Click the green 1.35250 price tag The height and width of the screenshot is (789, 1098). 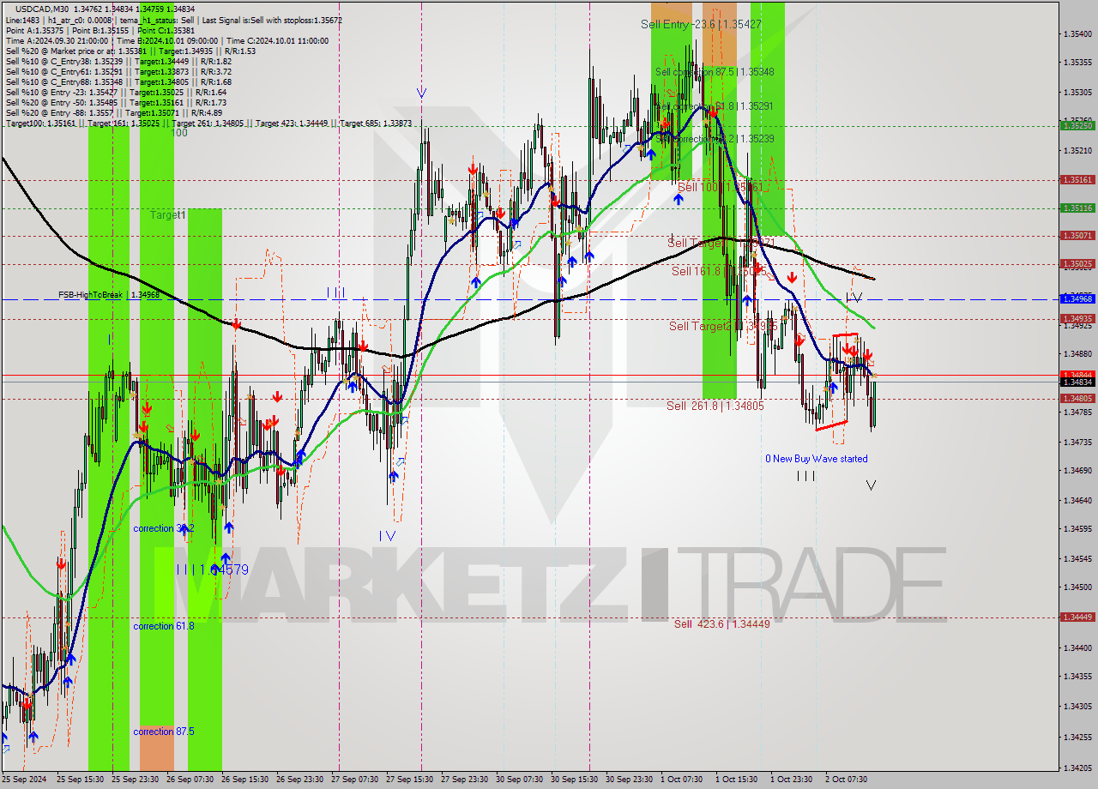(1077, 125)
